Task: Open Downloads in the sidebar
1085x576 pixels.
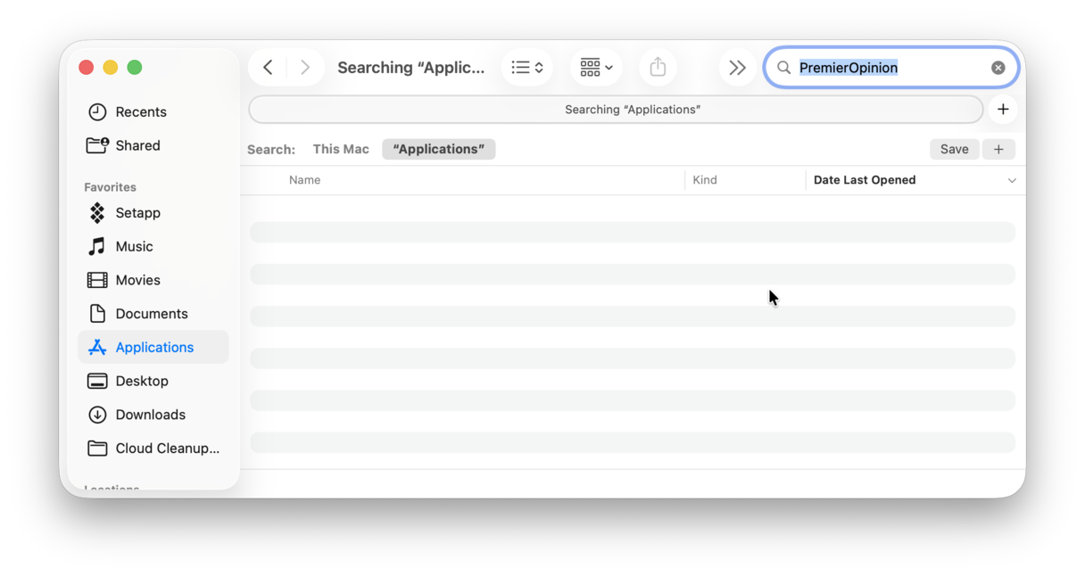Action: pos(153,415)
